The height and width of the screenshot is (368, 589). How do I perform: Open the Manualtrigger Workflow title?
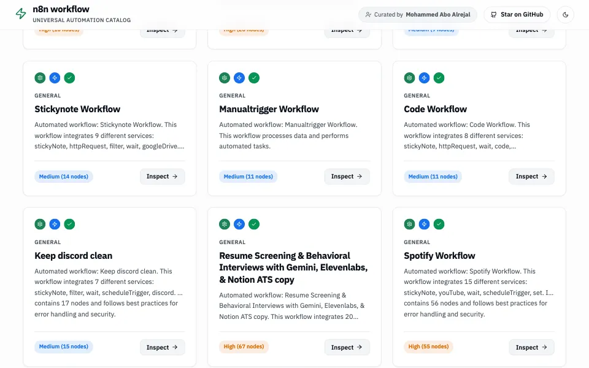(269, 109)
